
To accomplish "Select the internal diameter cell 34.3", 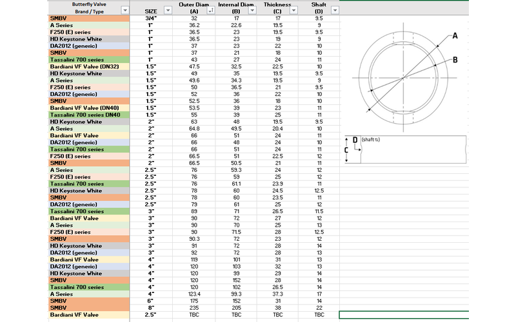I will 236,80.
